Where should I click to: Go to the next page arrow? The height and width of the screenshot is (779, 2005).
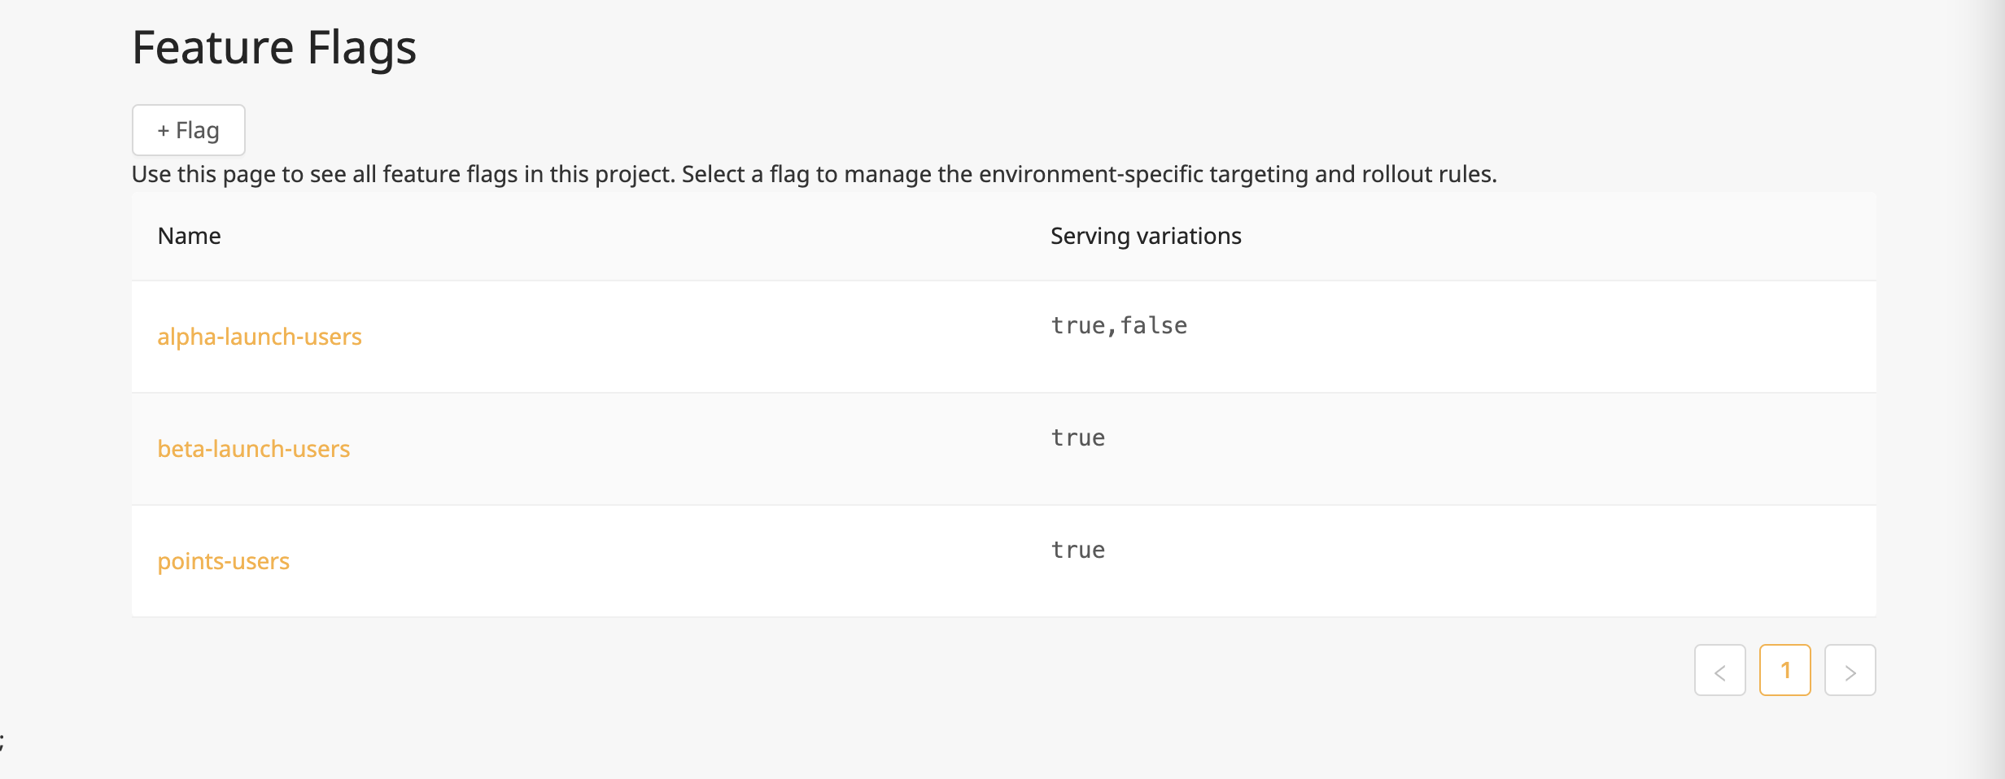pyautogui.click(x=1850, y=671)
